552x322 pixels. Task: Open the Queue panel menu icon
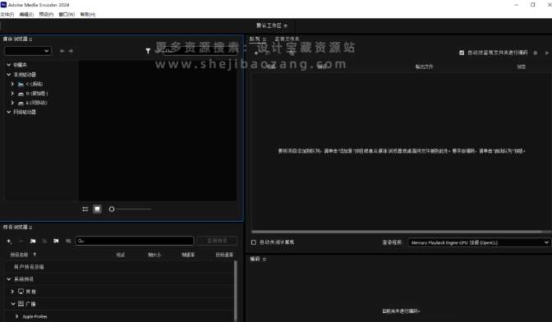tap(264, 39)
